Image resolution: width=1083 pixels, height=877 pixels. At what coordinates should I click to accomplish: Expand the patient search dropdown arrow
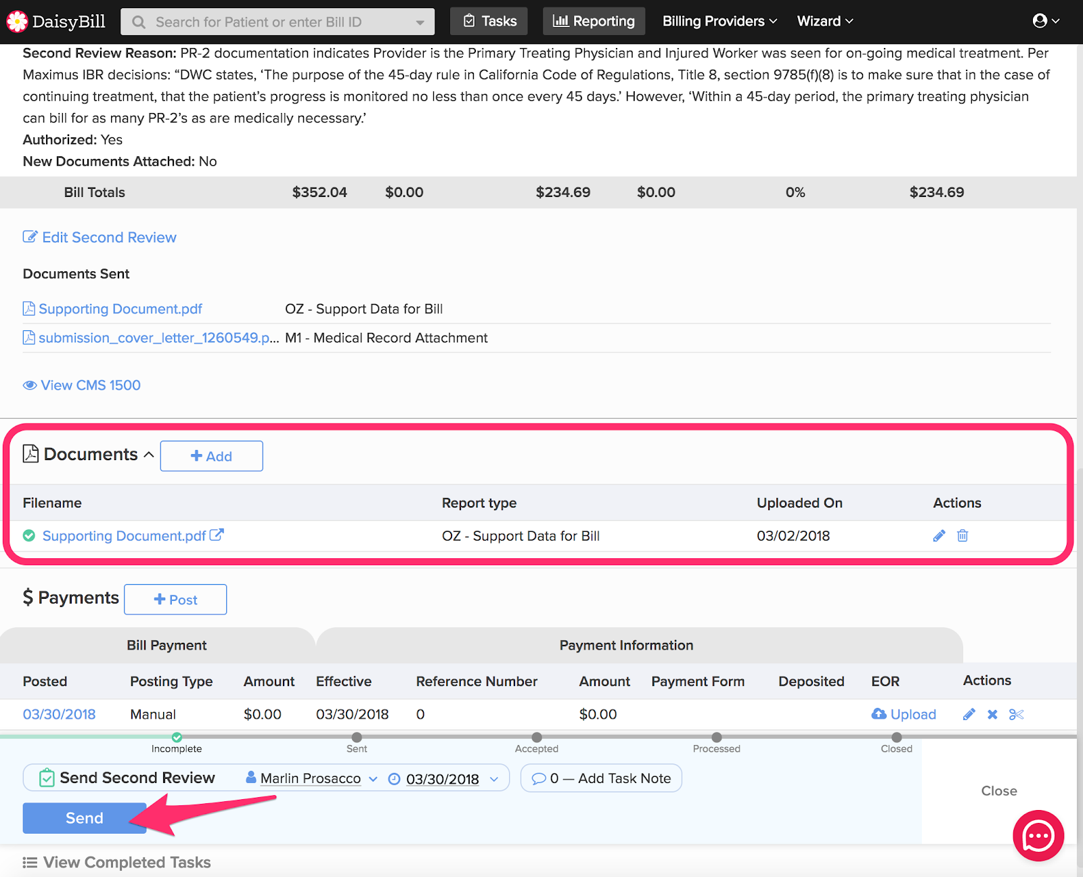(420, 22)
